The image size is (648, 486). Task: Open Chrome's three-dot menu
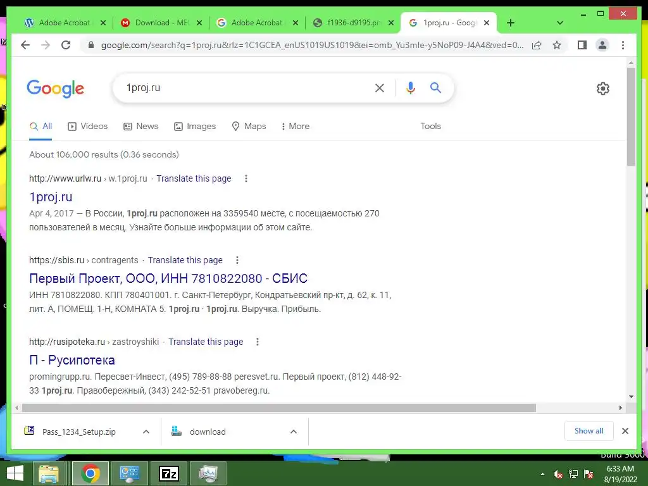[623, 45]
